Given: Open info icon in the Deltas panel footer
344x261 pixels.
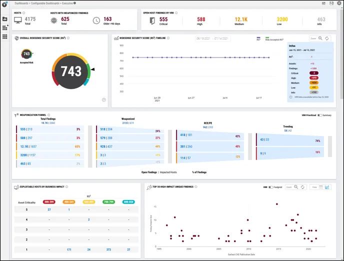Looking at the screenshot, I should pyautogui.click(x=290, y=97).
